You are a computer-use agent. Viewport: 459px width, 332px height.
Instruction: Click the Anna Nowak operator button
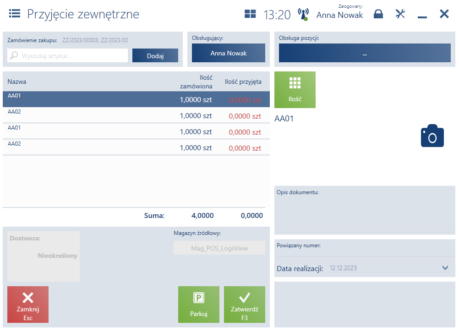click(228, 53)
